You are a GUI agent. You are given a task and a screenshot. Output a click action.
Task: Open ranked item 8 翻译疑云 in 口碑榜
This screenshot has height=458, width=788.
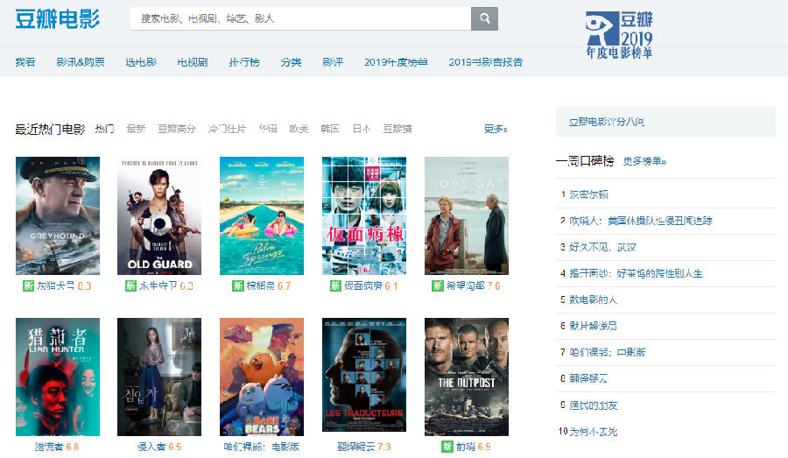(588, 378)
